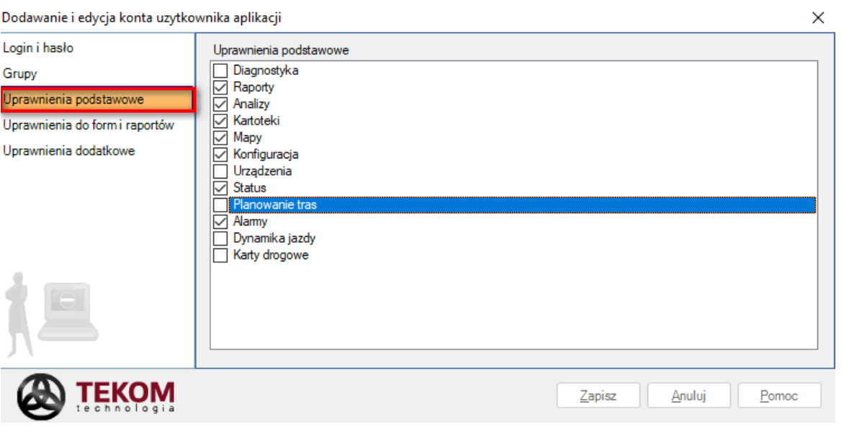Image resolution: width=844 pixels, height=432 pixels.
Task: Click the Anuluj button
Action: click(688, 396)
